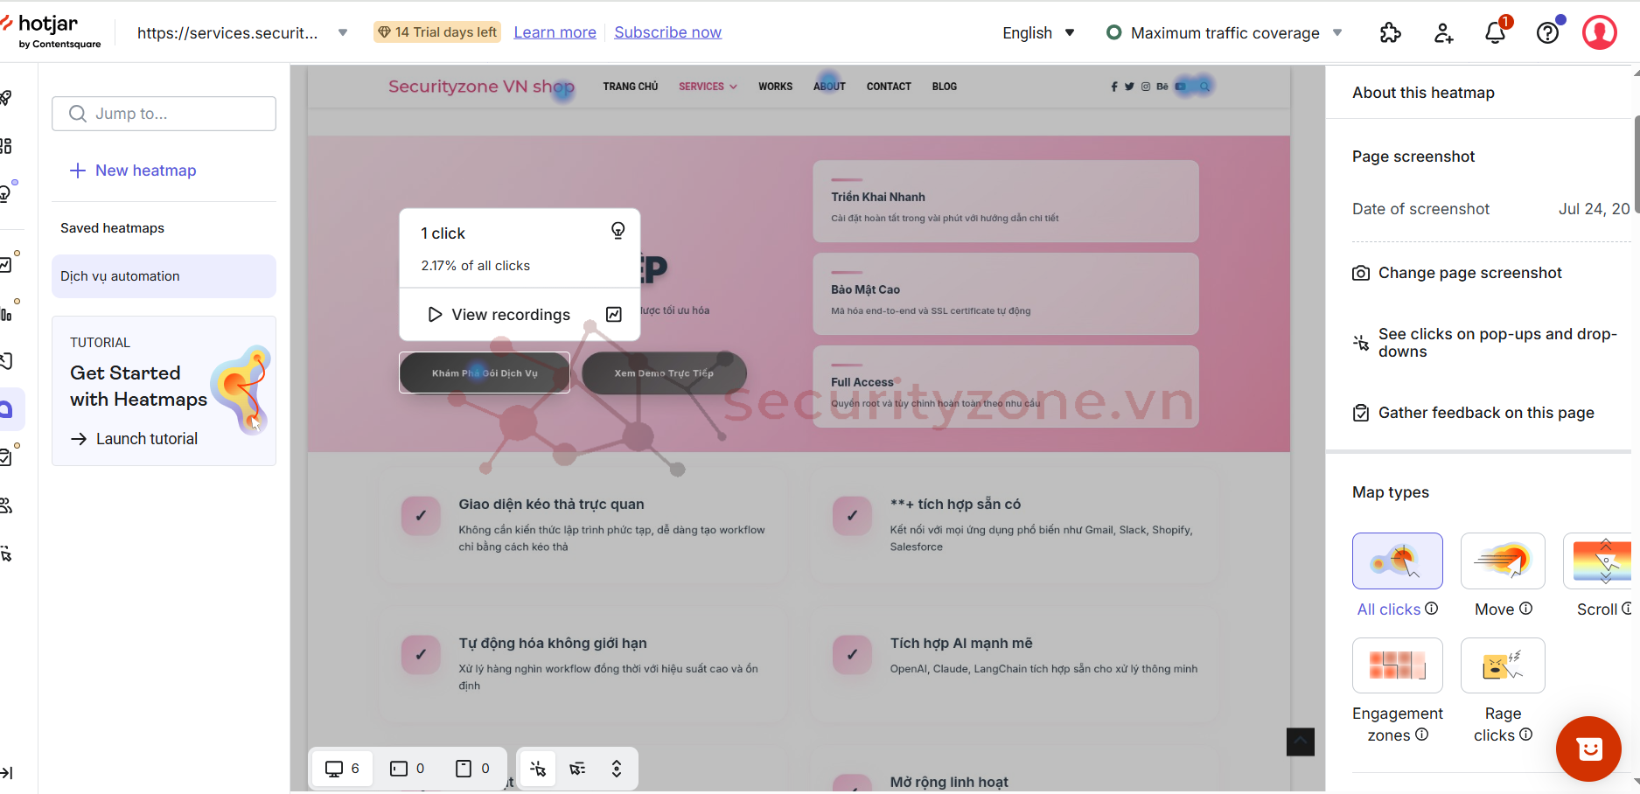
Task: Expand SERVICES menu in page screenshot
Action: [x=708, y=87]
